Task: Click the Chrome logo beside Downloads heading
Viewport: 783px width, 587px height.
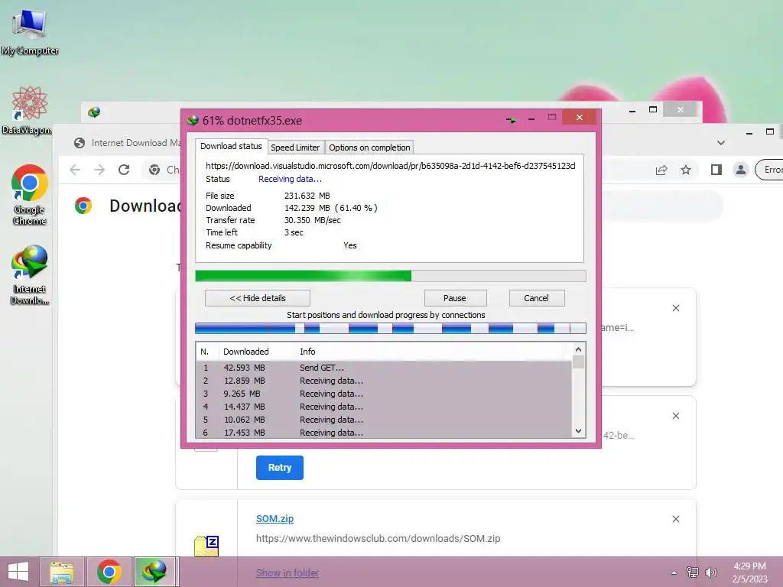Action: (83, 206)
